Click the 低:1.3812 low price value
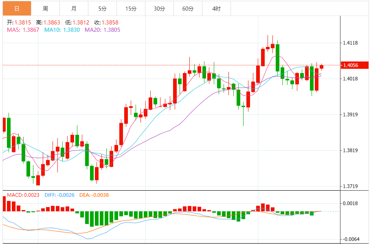This screenshot has height=244, width=371. [77, 22]
